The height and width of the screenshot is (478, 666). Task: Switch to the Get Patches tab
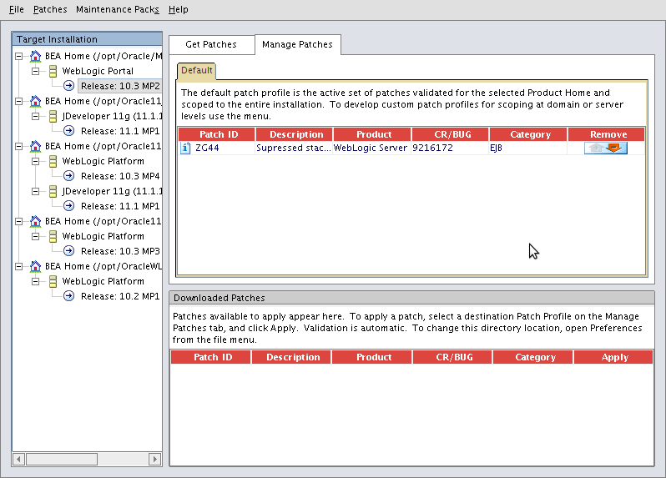tap(211, 44)
